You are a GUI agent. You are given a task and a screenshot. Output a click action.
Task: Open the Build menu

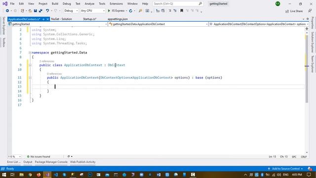55,3
